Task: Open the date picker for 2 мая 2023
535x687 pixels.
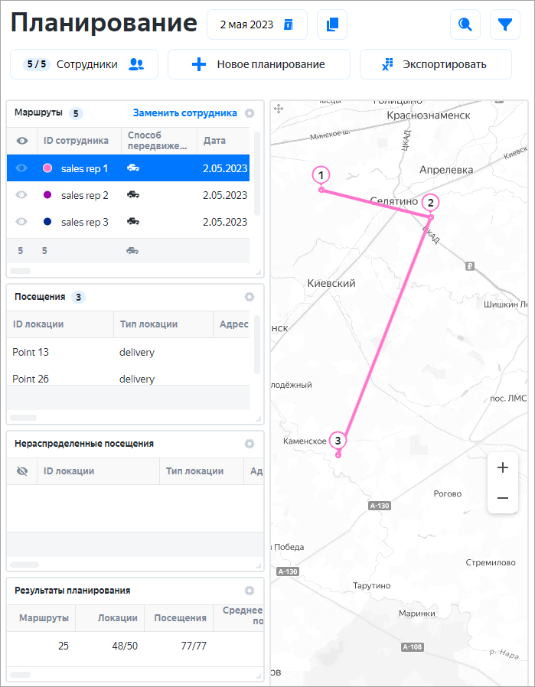Action: coord(256,24)
